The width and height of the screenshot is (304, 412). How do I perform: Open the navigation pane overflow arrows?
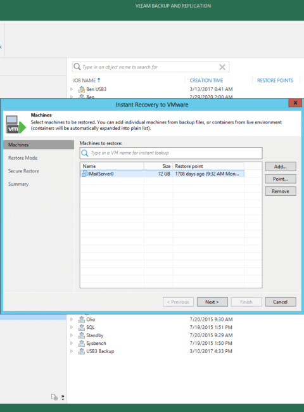63,397
